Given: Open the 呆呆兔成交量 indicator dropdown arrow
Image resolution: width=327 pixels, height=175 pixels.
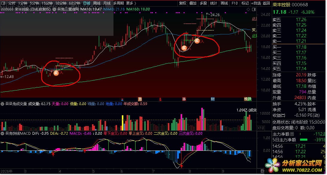Looking at the screenshot, I should point(2,104).
